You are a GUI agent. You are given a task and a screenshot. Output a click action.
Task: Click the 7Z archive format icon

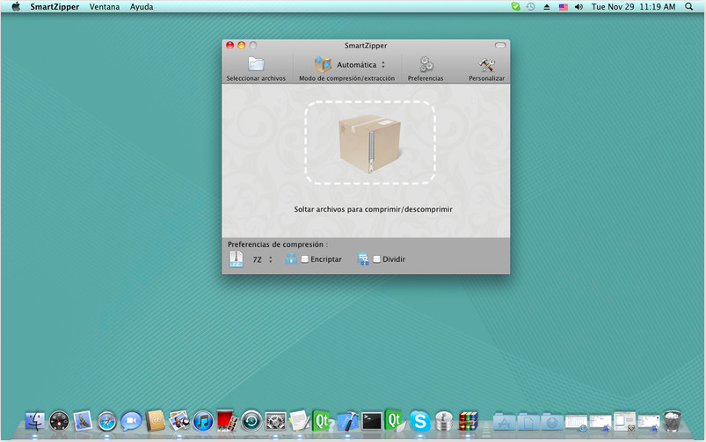click(x=237, y=259)
